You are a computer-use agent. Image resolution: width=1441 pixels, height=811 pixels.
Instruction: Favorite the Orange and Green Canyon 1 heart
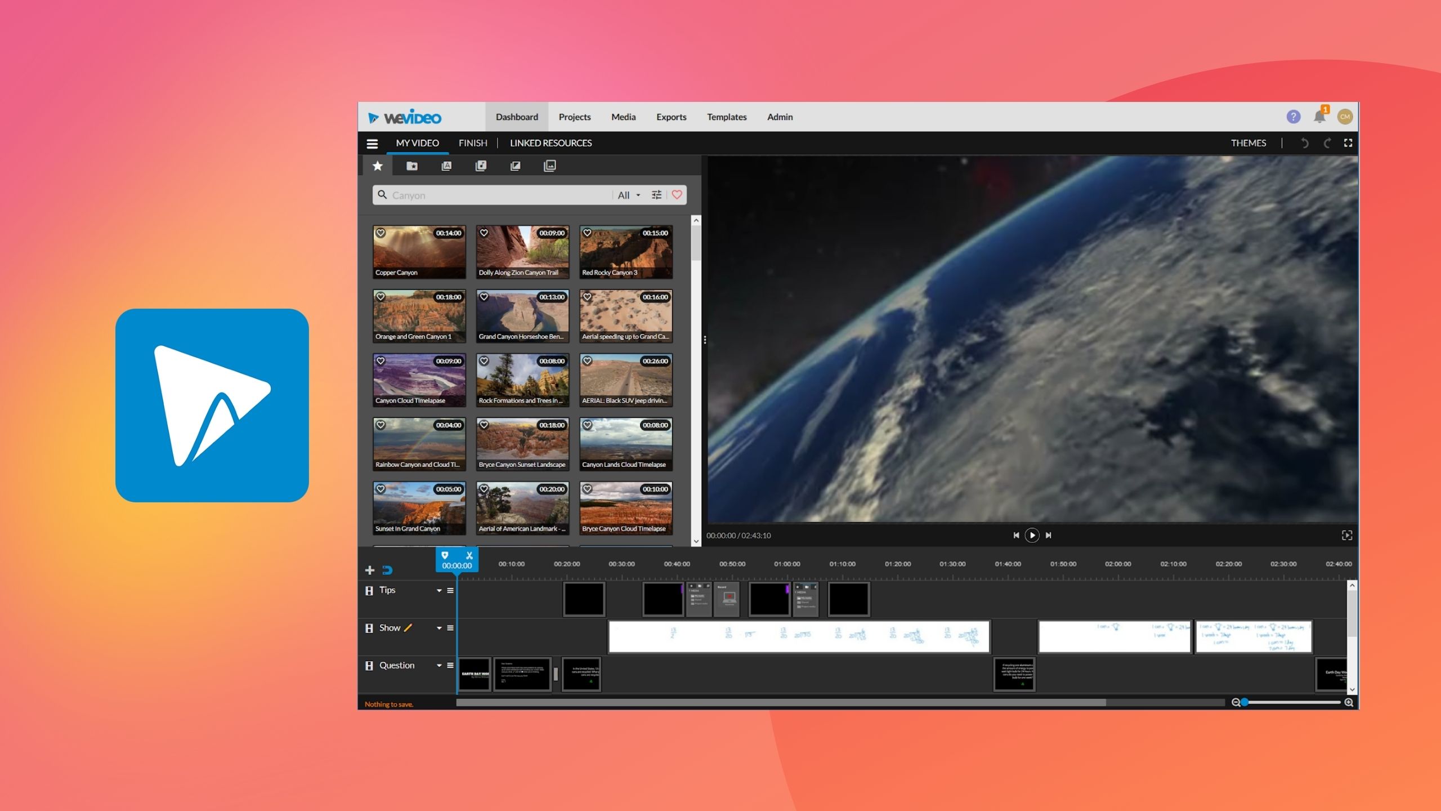point(381,297)
